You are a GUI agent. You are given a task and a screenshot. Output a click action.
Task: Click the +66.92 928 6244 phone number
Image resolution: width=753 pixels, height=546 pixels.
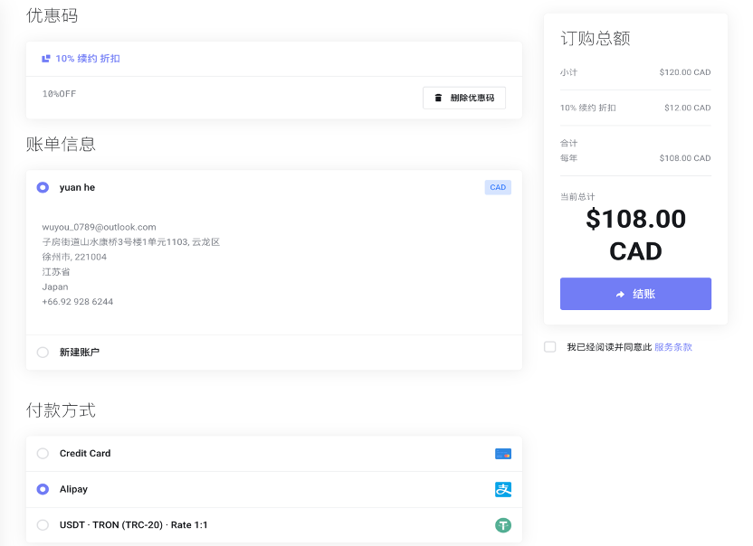click(x=77, y=302)
